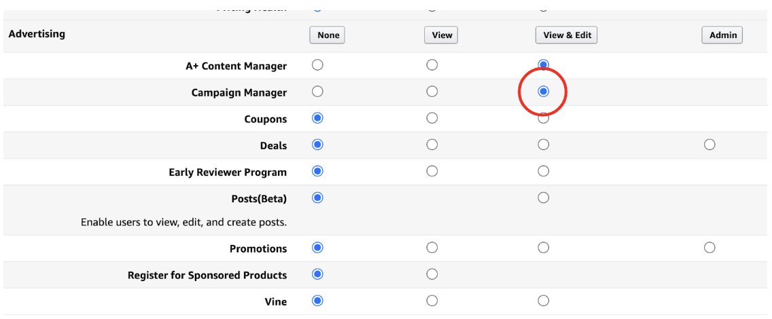Select View for A+ Content Manager
Viewport: 772px width, 319px height.
432,65
